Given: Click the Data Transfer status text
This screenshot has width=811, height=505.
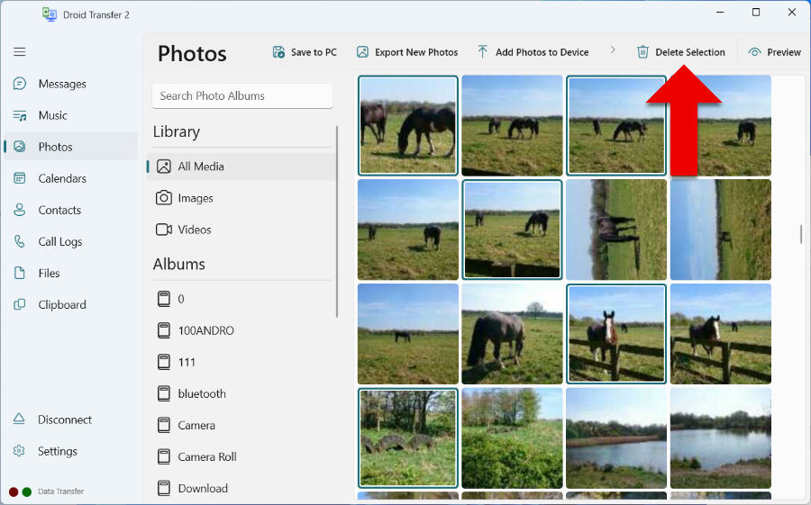Looking at the screenshot, I should click(x=60, y=491).
